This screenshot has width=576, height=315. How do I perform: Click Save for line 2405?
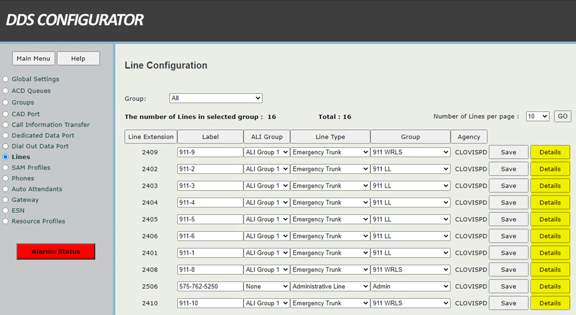point(509,219)
